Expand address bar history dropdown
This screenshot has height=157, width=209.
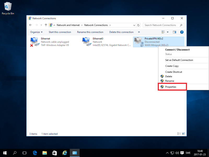click(x=134, y=25)
